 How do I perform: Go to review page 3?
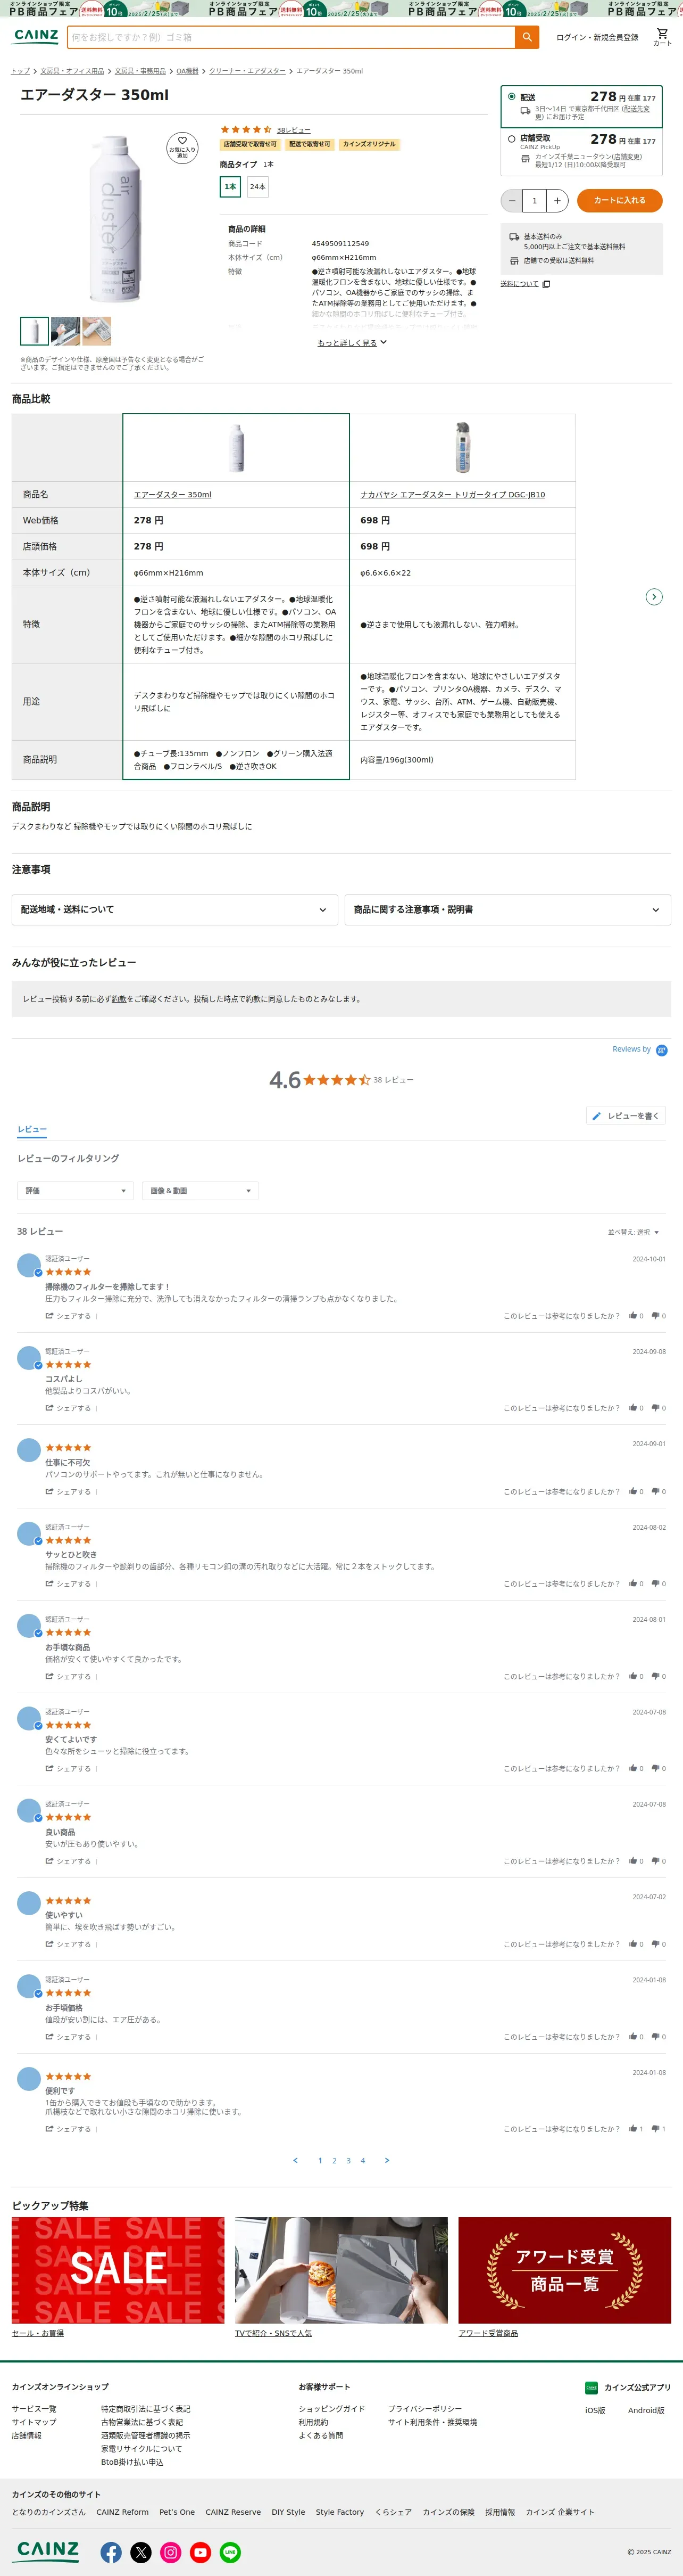348,2161
